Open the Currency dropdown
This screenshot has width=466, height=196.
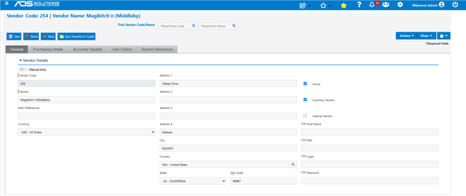86,132
